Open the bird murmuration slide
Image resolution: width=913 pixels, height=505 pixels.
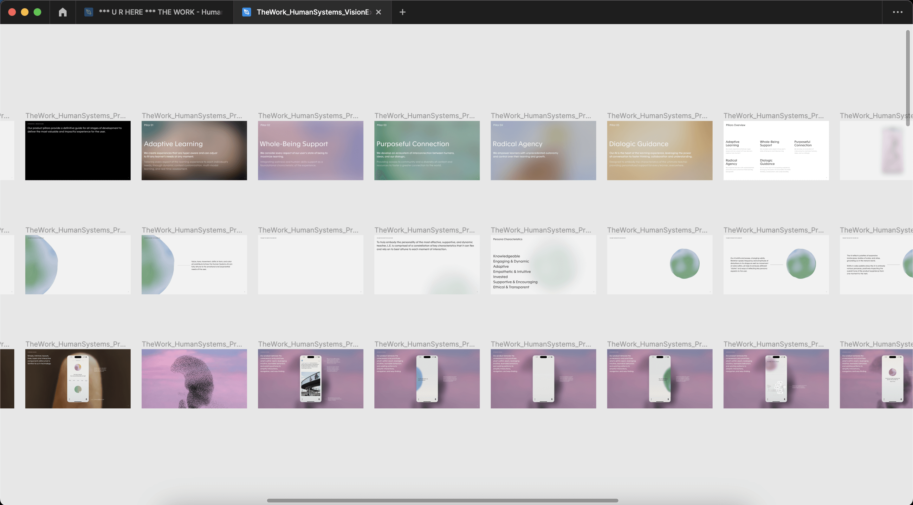194,379
